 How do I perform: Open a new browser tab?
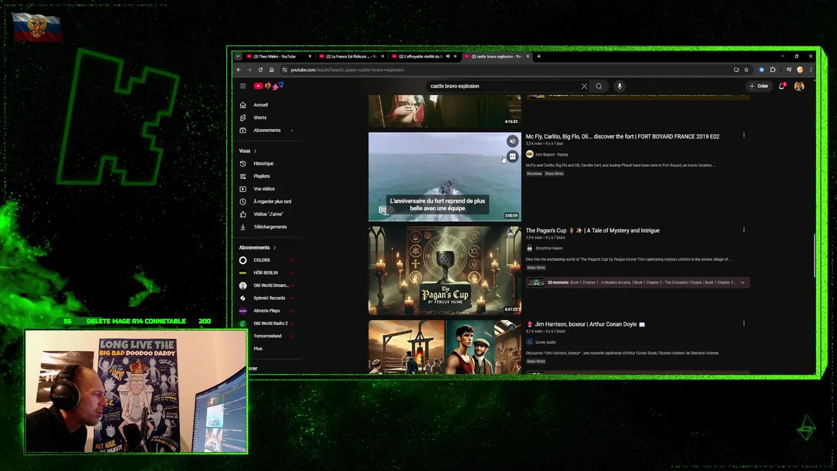coord(539,56)
